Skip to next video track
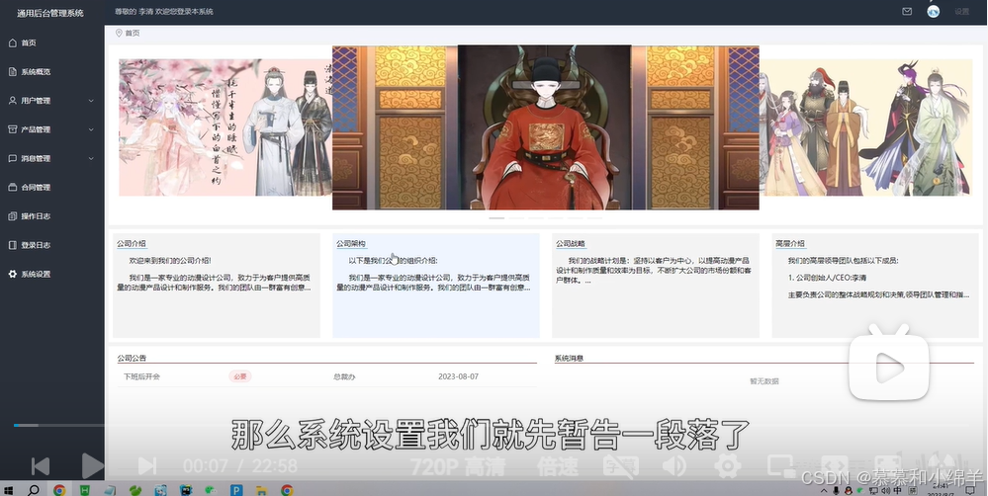The width and height of the screenshot is (988, 496). (x=146, y=466)
